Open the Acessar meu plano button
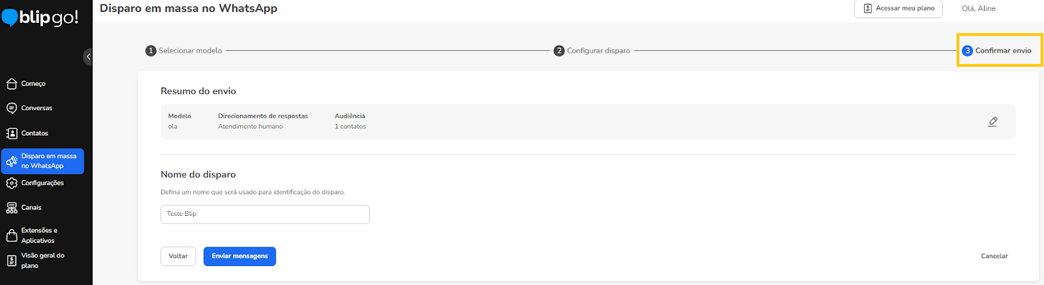 pyautogui.click(x=898, y=8)
